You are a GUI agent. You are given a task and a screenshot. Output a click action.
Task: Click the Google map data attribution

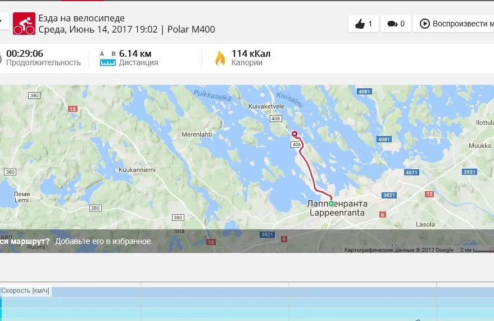click(x=399, y=250)
